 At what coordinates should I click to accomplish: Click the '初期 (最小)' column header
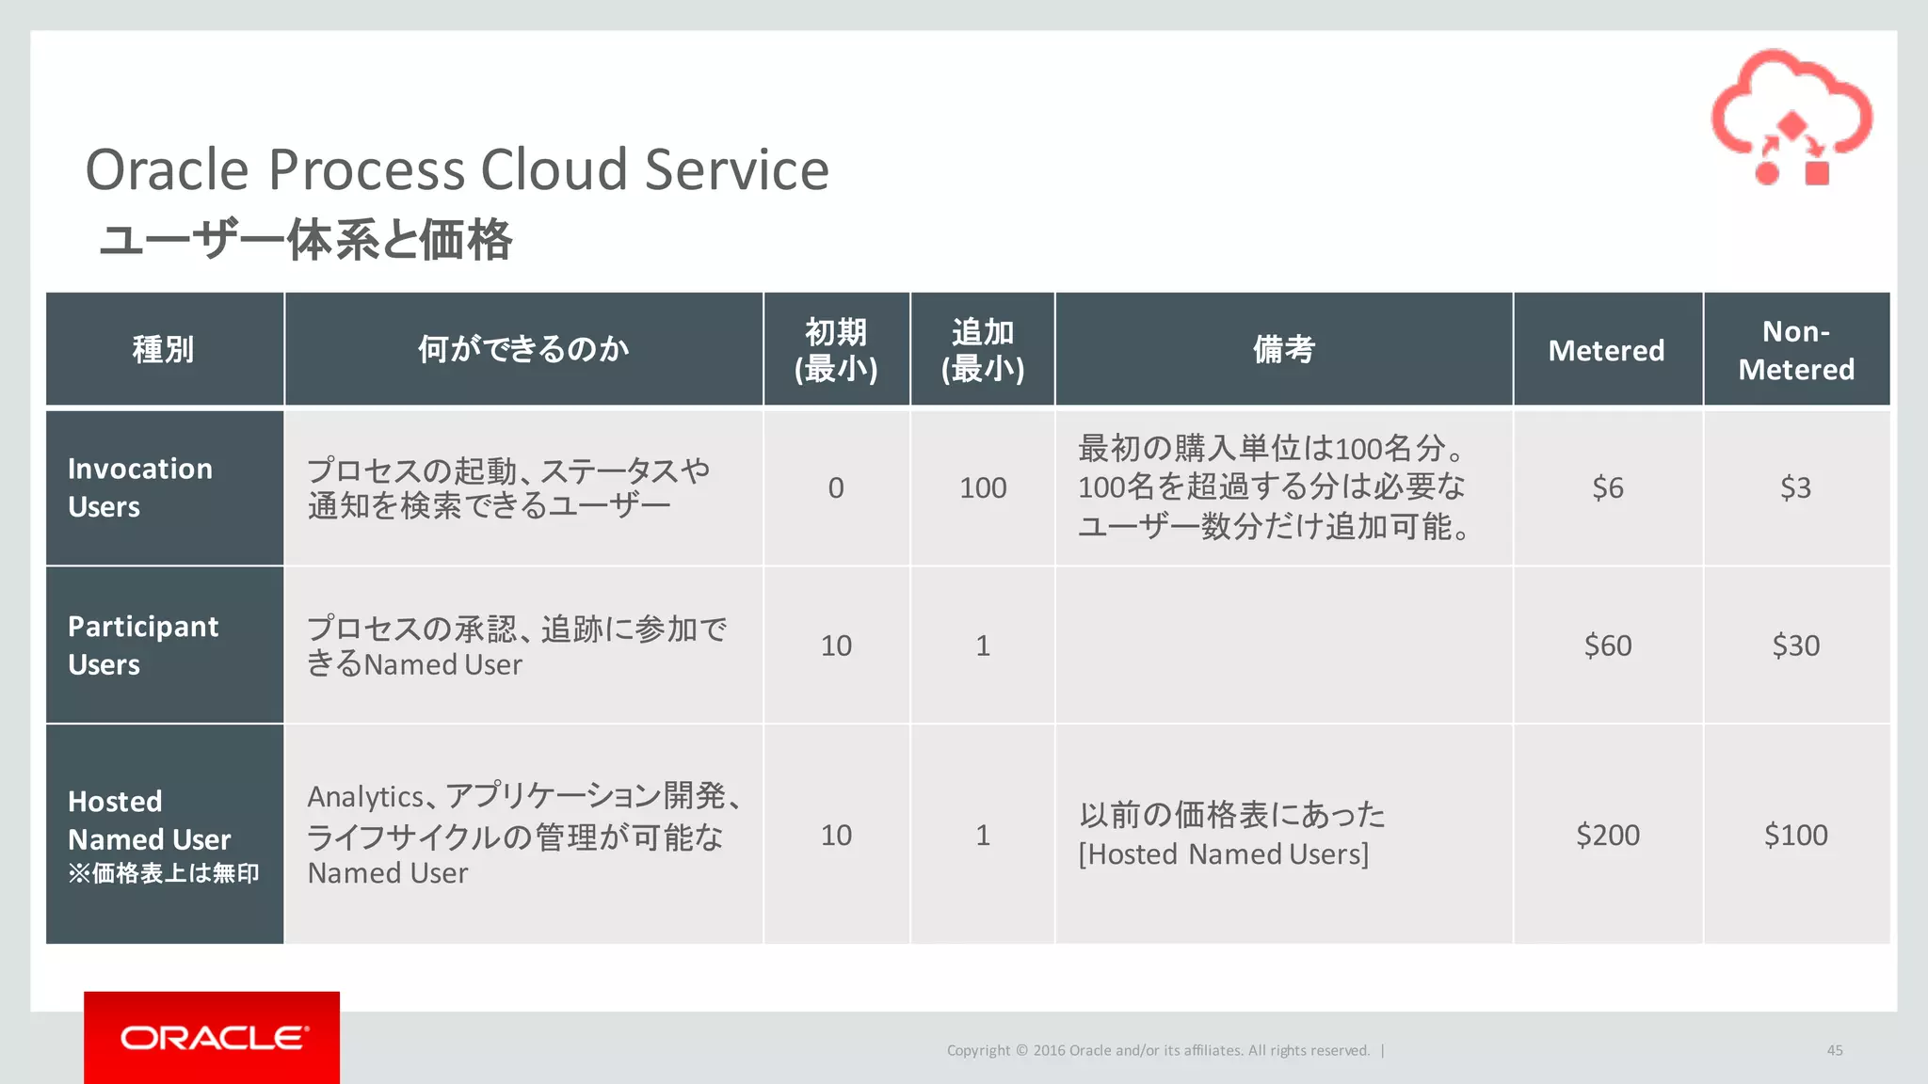(836, 349)
